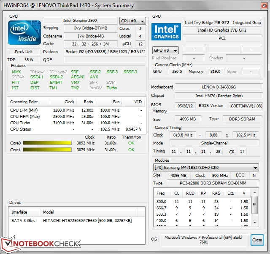Click the module timing scrollbar up arrow
The width and height of the screenshot is (270, 254).
click(x=255, y=192)
